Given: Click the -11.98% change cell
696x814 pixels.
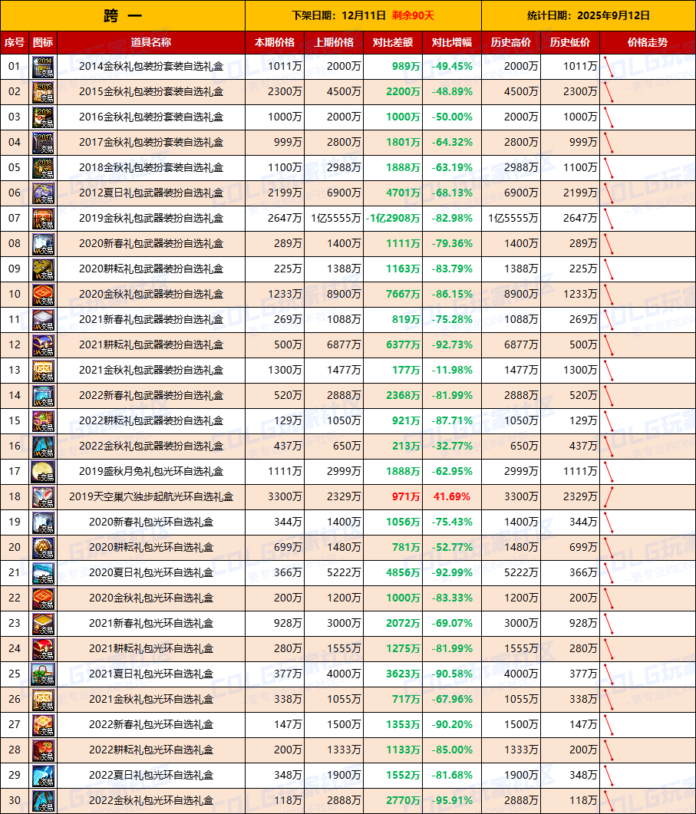Looking at the screenshot, I should click(452, 370).
